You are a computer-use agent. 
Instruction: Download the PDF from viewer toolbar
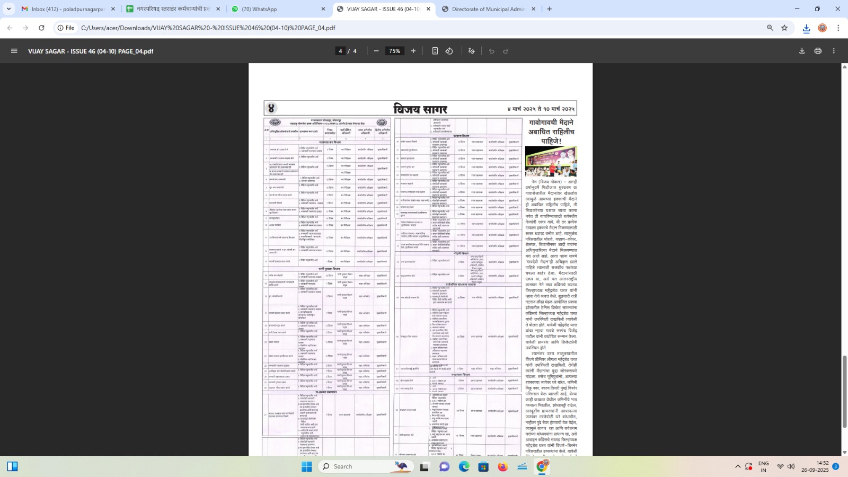coord(802,51)
